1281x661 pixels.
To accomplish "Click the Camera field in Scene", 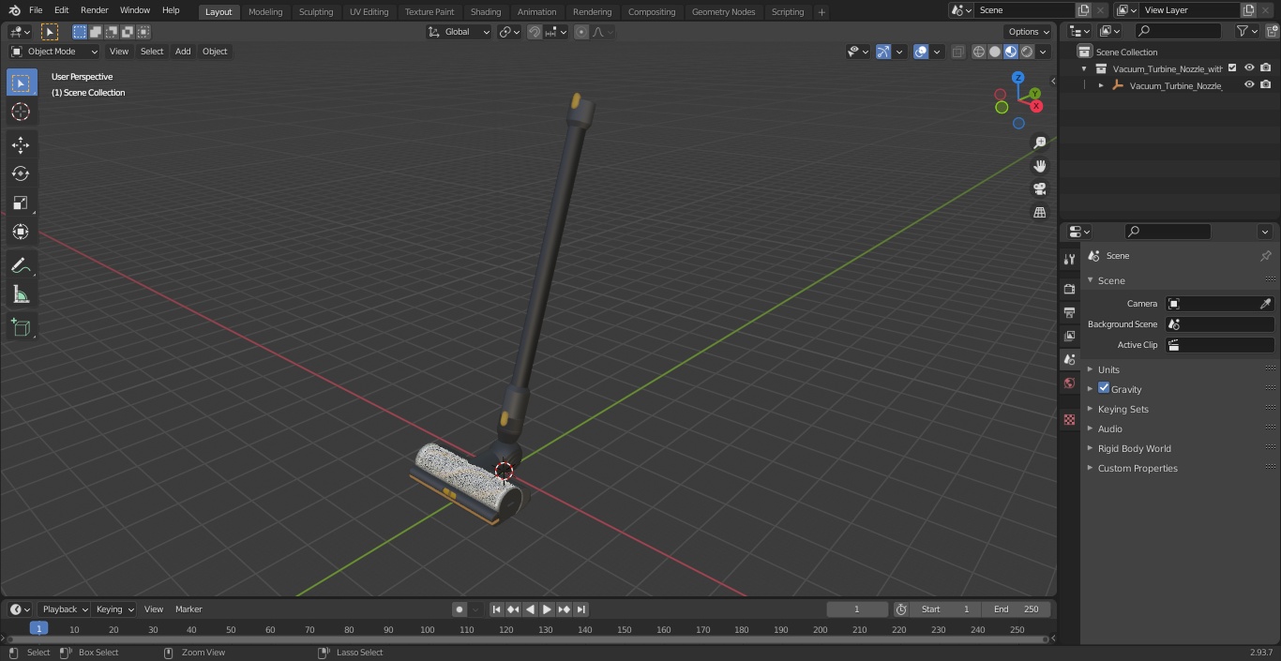I will (1219, 304).
